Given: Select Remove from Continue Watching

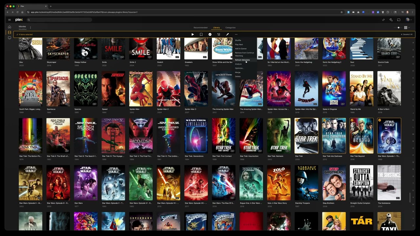Looking at the screenshot, I should point(244,54).
